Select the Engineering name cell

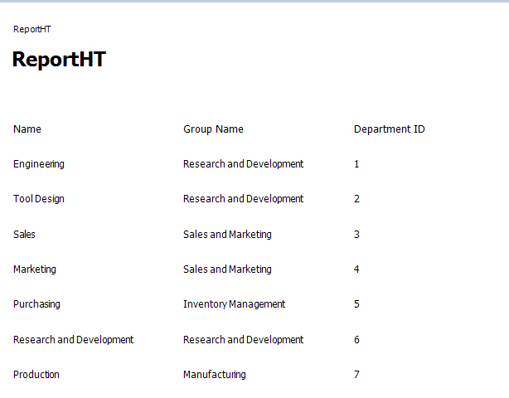[39, 164]
